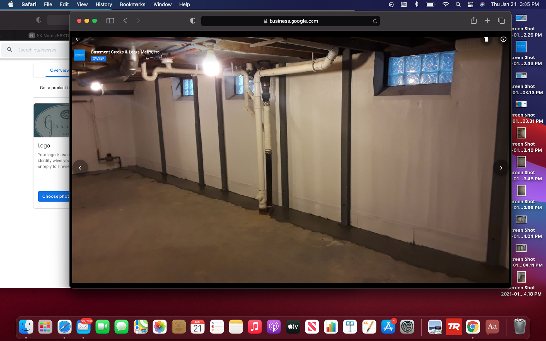Delete this photo with the trash icon
Screen dimensions: 546x341
(x=486, y=39)
